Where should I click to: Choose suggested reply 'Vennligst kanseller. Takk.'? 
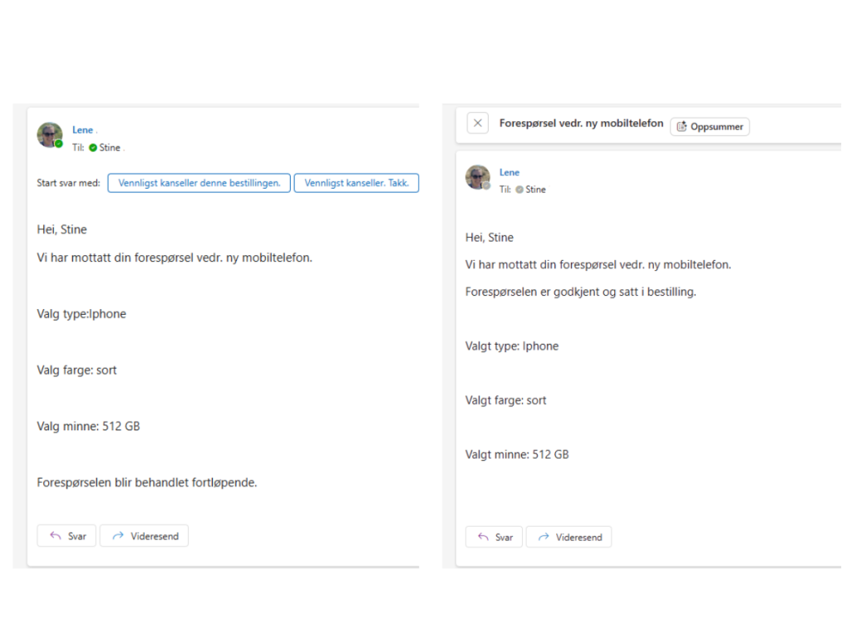(x=357, y=183)
